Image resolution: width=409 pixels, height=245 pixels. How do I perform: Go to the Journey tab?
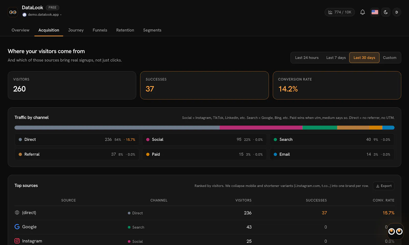pos(76,30)
